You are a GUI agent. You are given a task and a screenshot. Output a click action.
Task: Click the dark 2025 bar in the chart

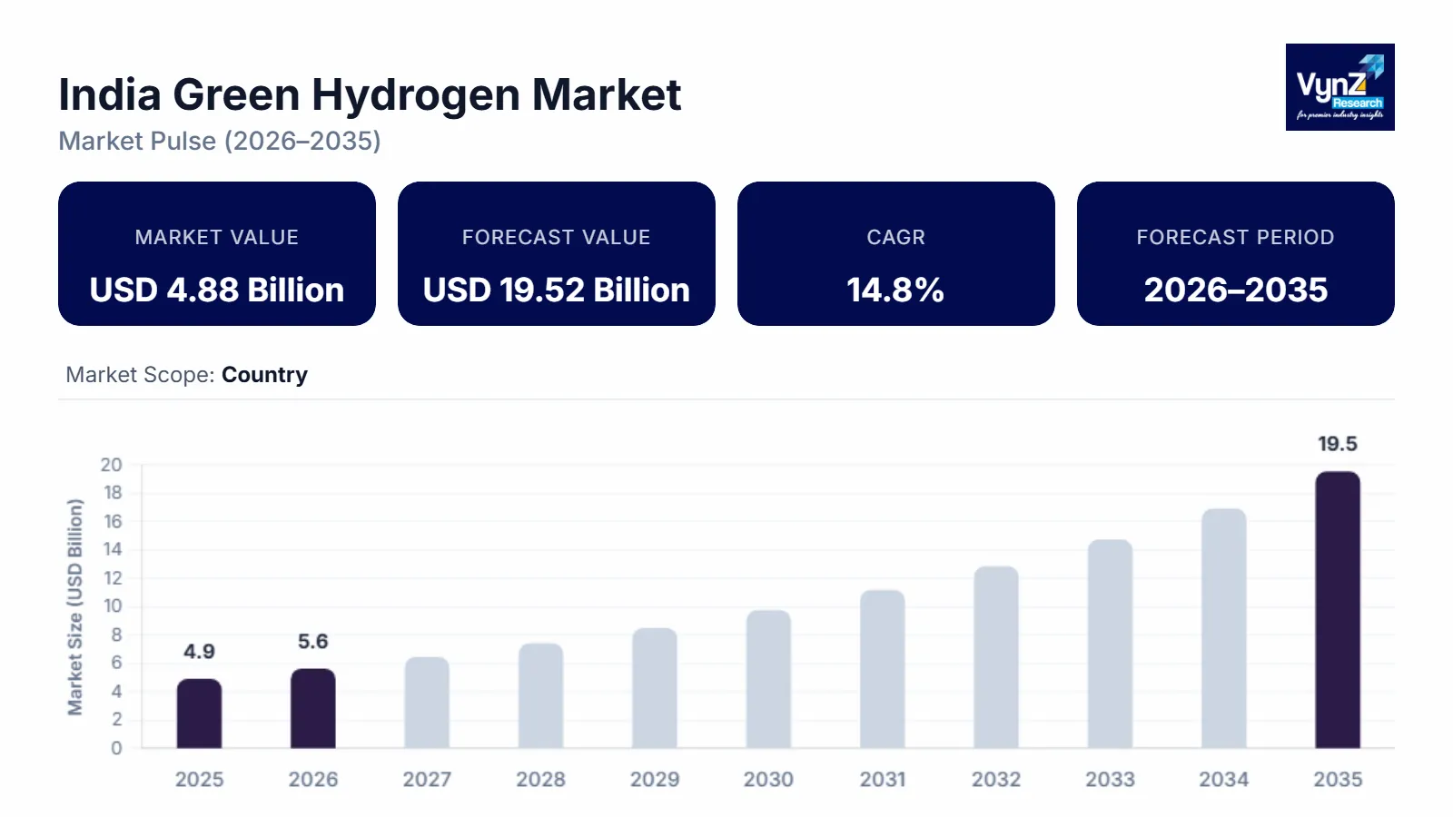pyautogui.click(x=201, y=713)
